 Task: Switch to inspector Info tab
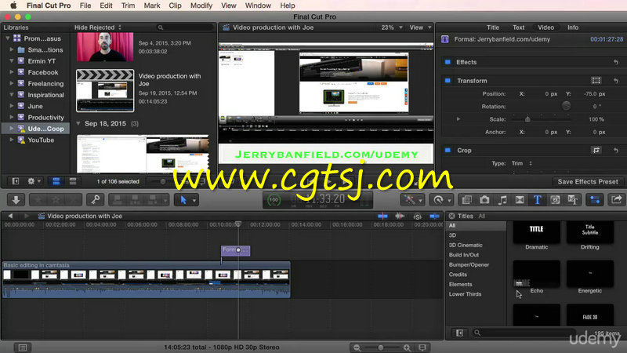tap(573, 27)
